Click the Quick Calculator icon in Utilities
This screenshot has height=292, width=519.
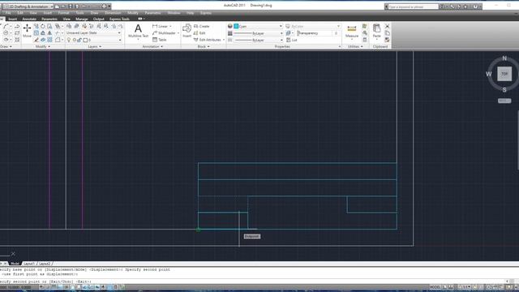364,40
